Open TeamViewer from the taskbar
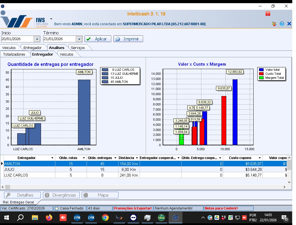 (x=133, y=218)
